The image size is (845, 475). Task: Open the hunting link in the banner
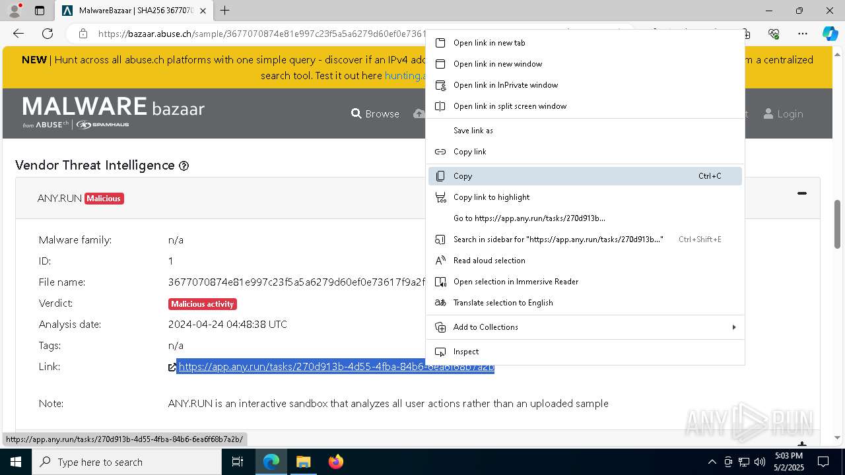click(405, 76)
